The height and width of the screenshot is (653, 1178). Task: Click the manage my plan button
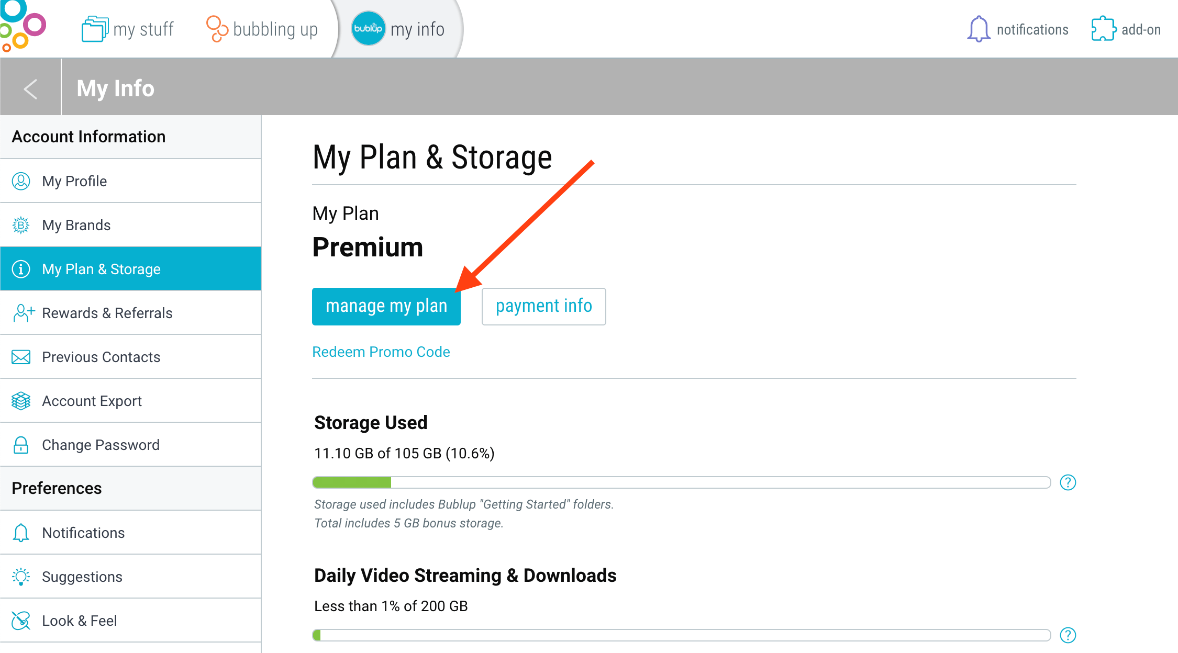click(x=386, y=306)
